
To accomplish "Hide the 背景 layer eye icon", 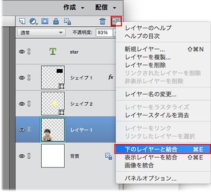I will pyautogui.click(x=22, y=156).
